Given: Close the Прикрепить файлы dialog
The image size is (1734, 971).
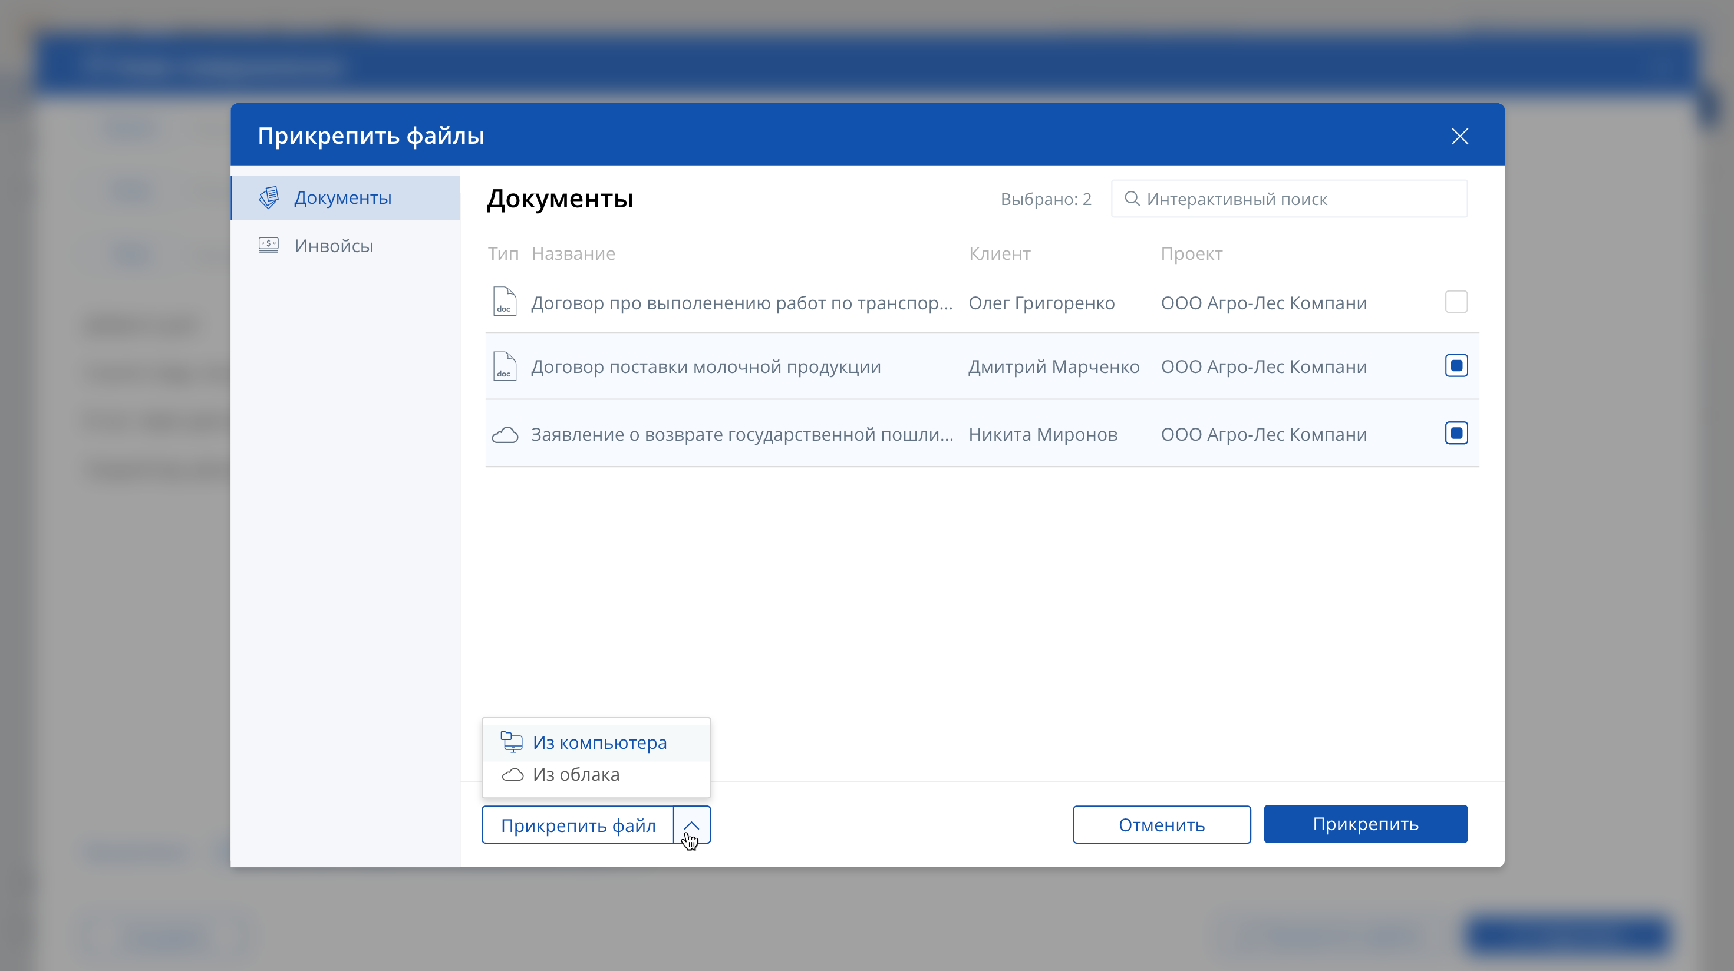Looking at the screenshot, I should coord(1459,136).
